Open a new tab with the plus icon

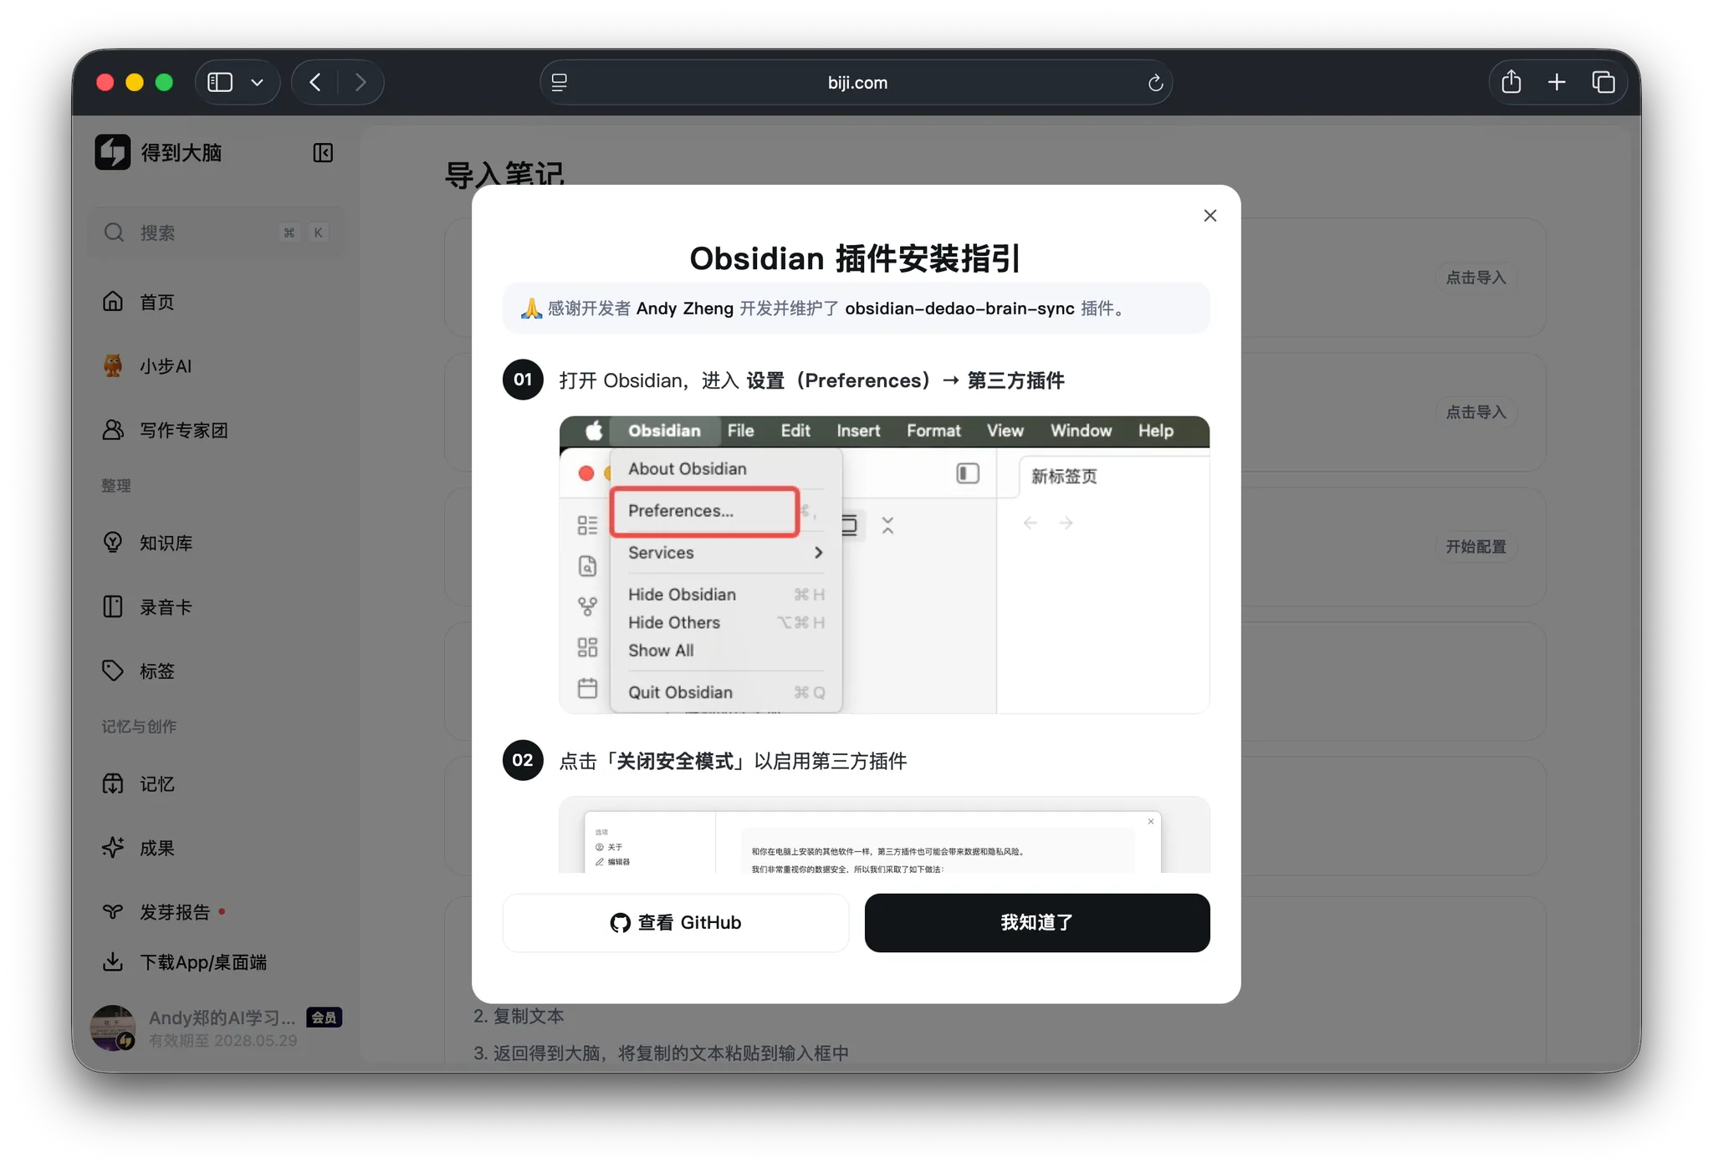pyautogui.click(x=1557, y=82)
